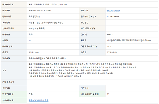The height and width of the screenshot is (104, 159).
Task: Click the 분류체계 header cell
Action: pyautogui.click(x=14, y=10)
